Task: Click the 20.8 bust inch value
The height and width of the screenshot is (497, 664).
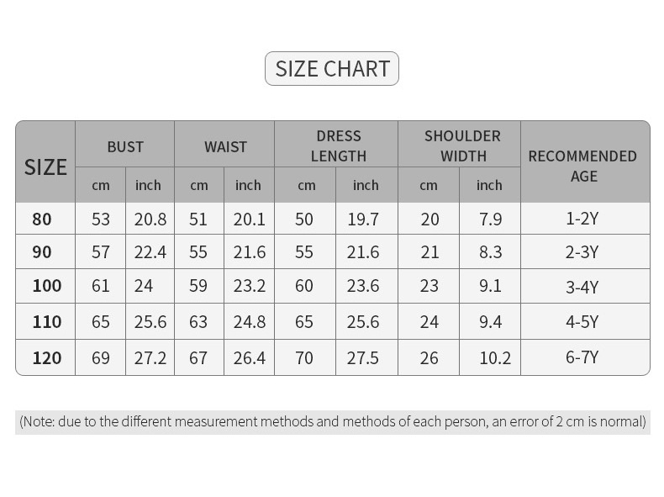Action: click(x=150, y=219)
